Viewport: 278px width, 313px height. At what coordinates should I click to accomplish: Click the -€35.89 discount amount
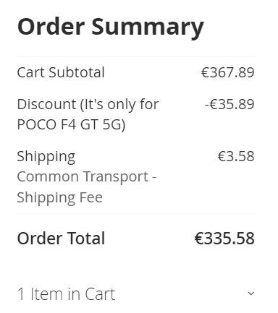point(229,104)
